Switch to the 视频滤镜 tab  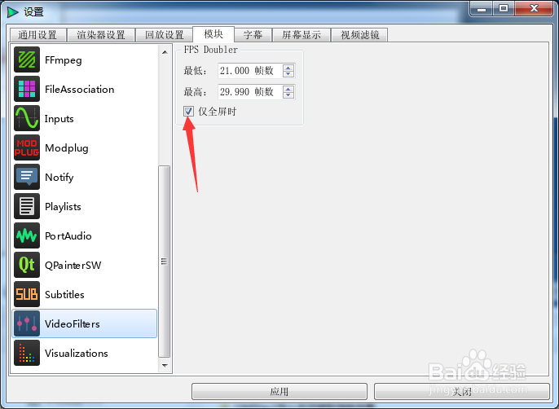[359, 35]
